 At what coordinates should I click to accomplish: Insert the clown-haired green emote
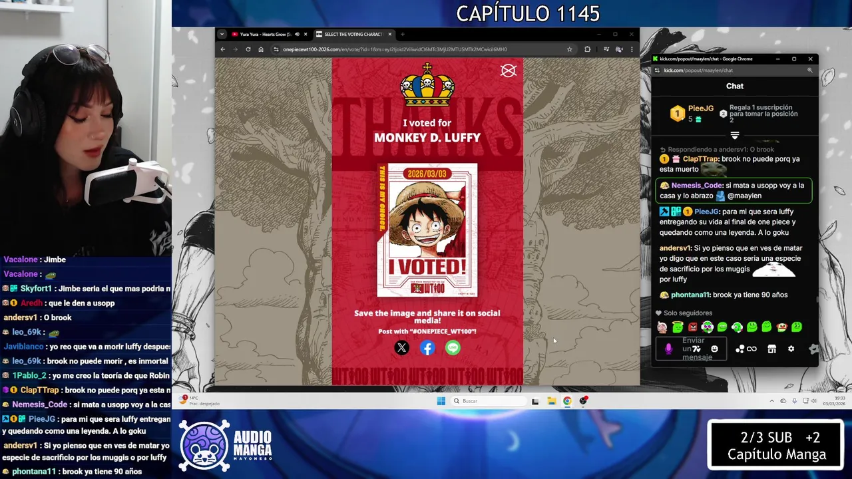click(782, 327)
